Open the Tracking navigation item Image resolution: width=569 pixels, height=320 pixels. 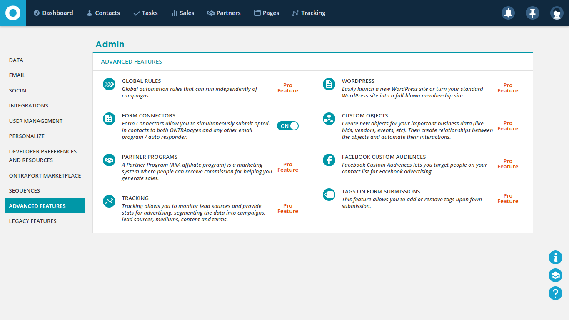pos(309,13)
